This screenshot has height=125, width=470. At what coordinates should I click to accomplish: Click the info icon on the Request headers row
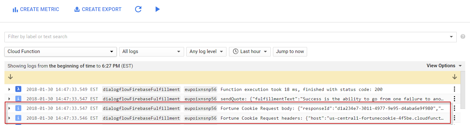coord(18,118)
